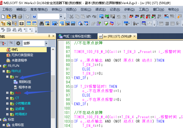
Task: Click the Cut scissors icon
Action: pos(71,16)
